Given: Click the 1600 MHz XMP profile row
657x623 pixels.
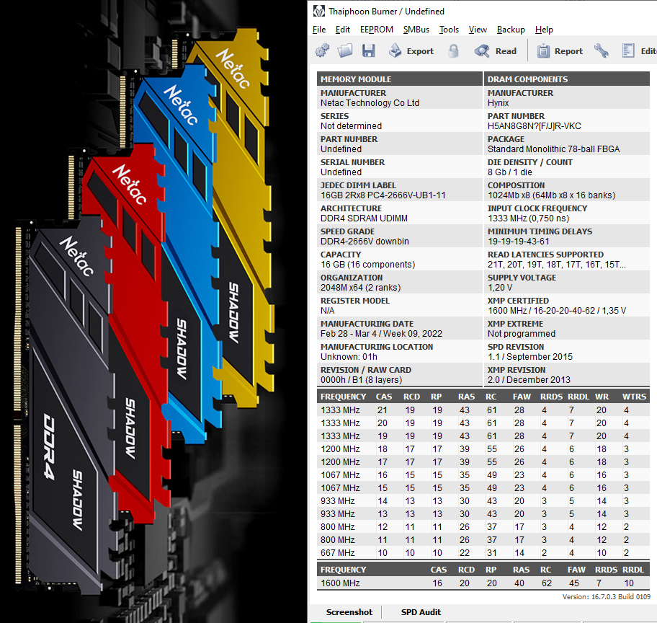Looking at the screenshot, I should pos(483,583).
